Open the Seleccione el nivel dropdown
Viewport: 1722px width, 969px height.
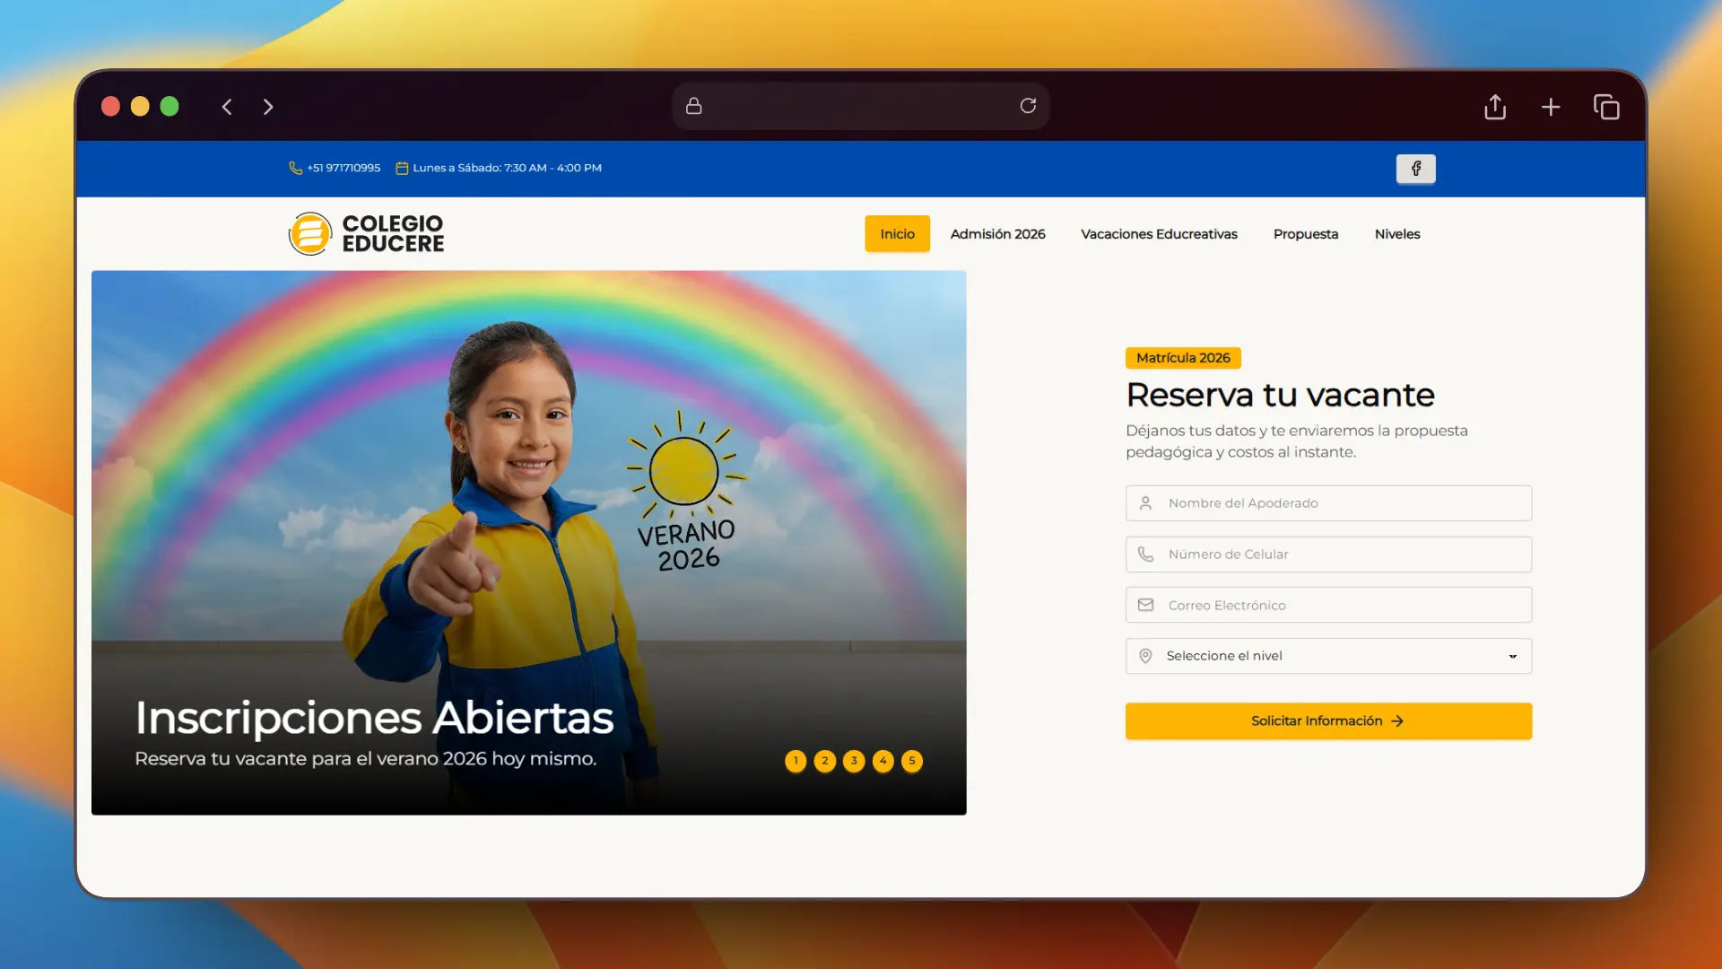click(x=1511, y=656)
